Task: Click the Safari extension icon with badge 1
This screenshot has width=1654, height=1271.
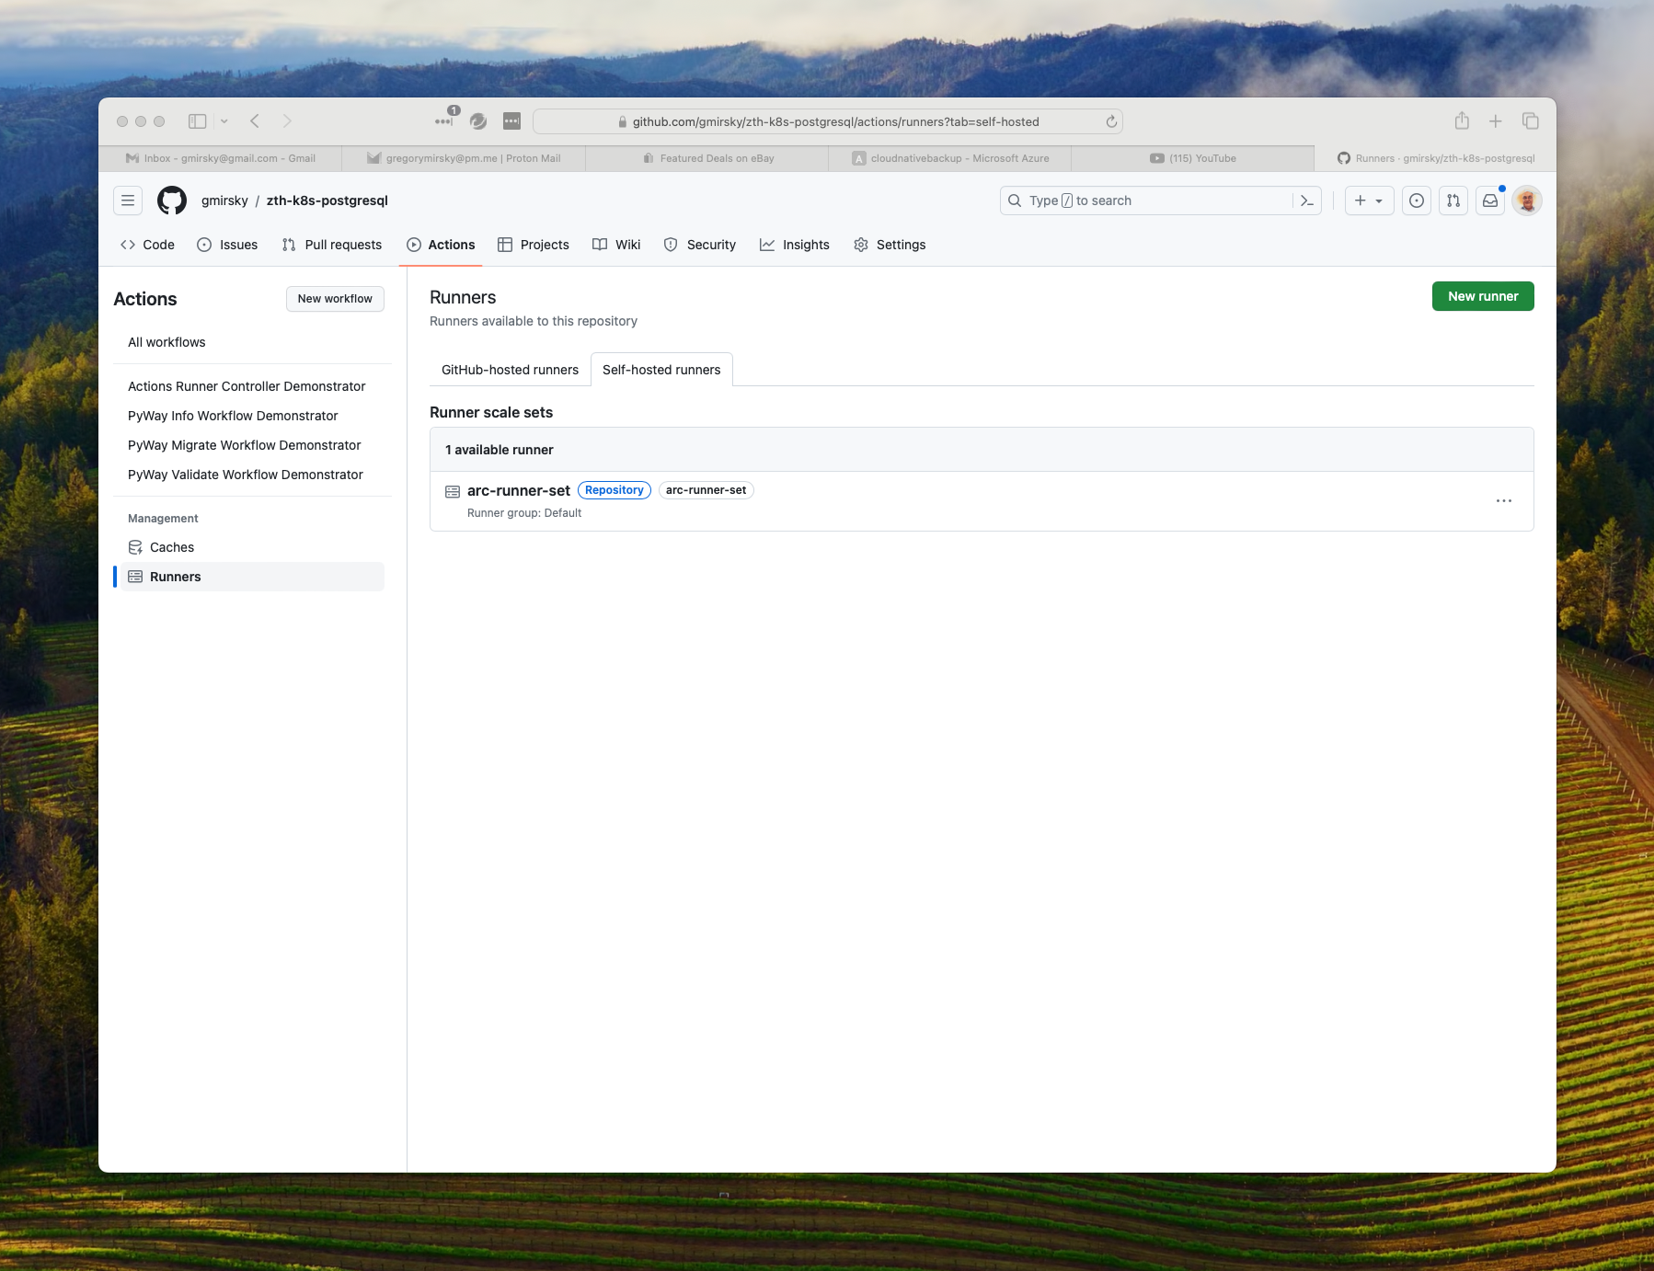Action: tap(445, 120)
